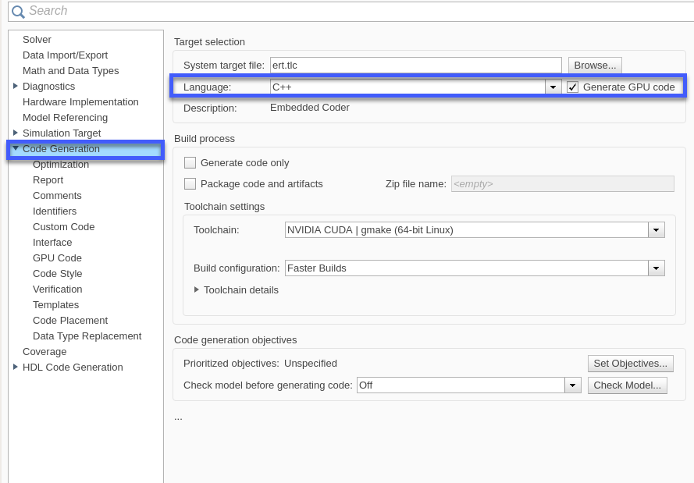Enable the Generate code only checkbox
This screenshot has width=694, height=483.
coord(190,163)
